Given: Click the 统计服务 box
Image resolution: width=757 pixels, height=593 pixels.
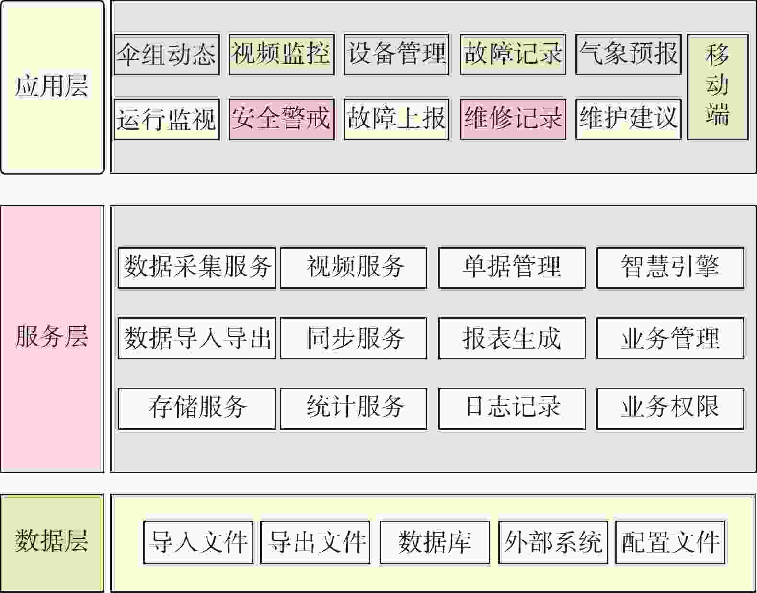Looking at the screenshot, I should pos(354,409).
